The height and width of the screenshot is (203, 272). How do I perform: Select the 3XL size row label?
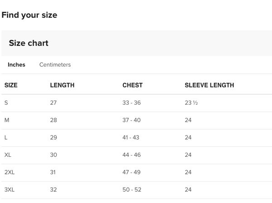coord(10,189)
